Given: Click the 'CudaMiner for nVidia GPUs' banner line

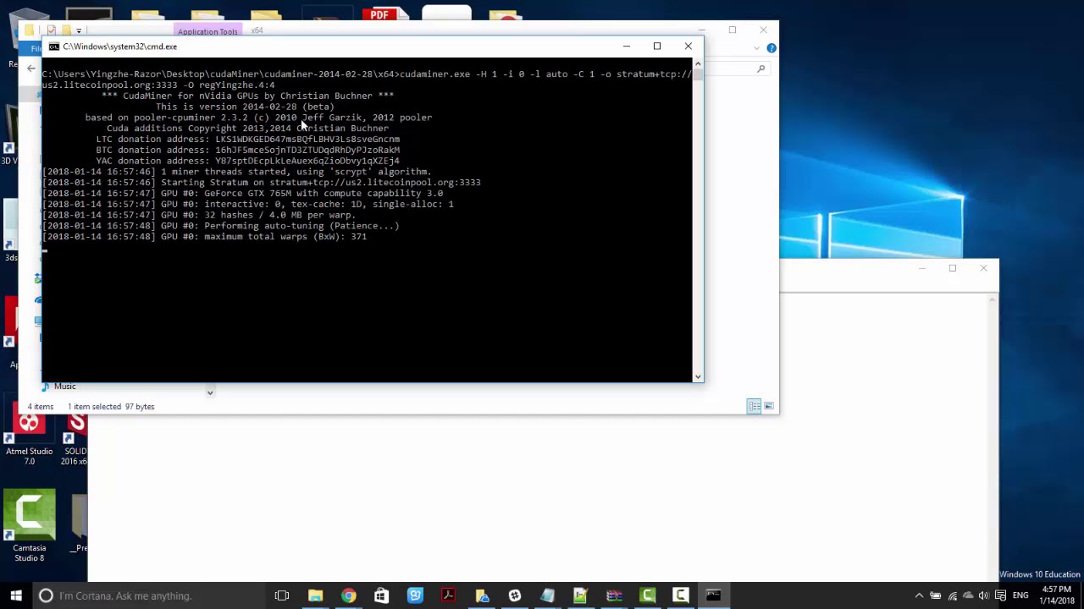Looking at the screenshot, I should tap(247, 96).
